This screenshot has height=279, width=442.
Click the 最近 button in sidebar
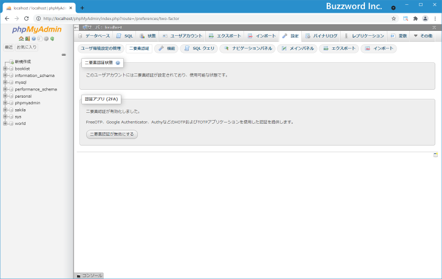pos(8,47)
